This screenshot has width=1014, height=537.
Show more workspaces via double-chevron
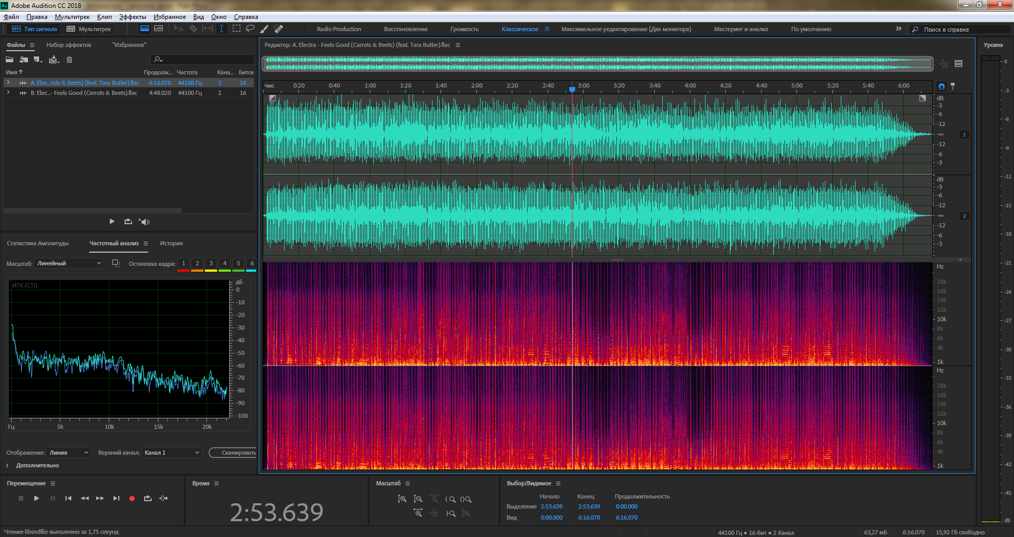point(899,28)
